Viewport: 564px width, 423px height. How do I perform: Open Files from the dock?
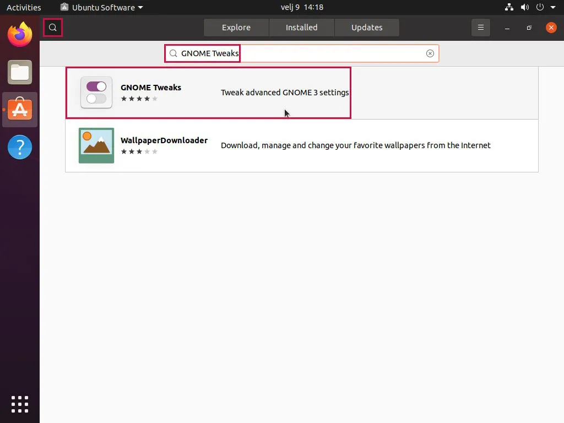click(20, 72)
